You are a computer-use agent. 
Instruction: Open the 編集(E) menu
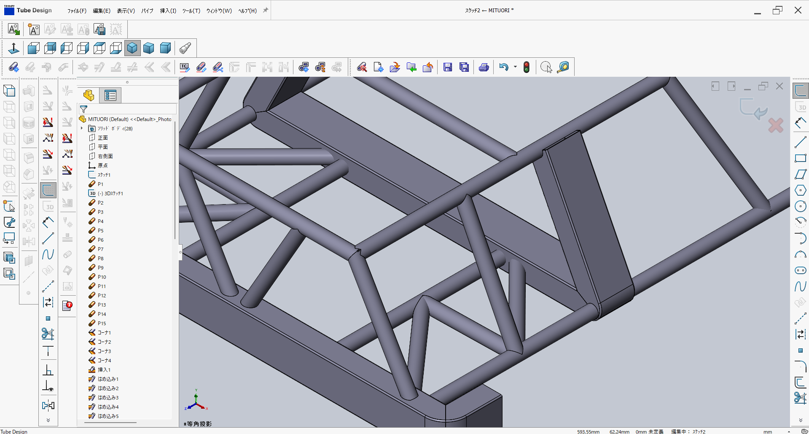click(102, 11)
